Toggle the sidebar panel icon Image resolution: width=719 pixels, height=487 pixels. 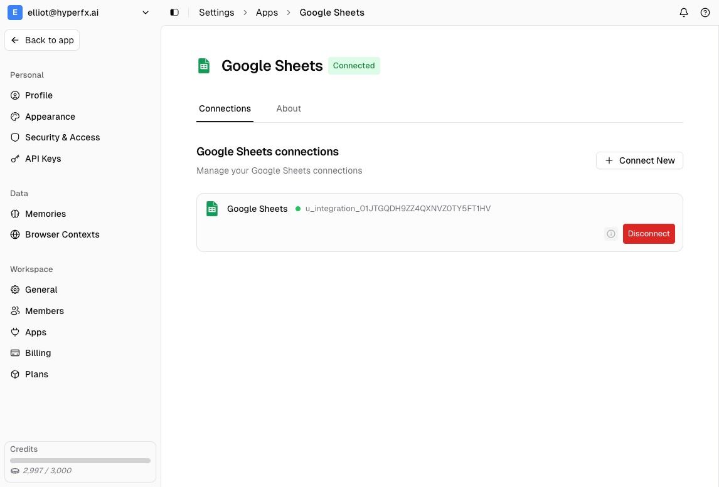174,13
